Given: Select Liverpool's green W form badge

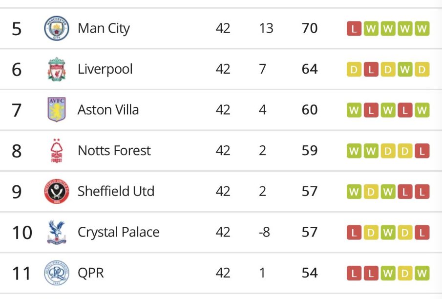Looking at the screenshot, I should click(405, 69).
